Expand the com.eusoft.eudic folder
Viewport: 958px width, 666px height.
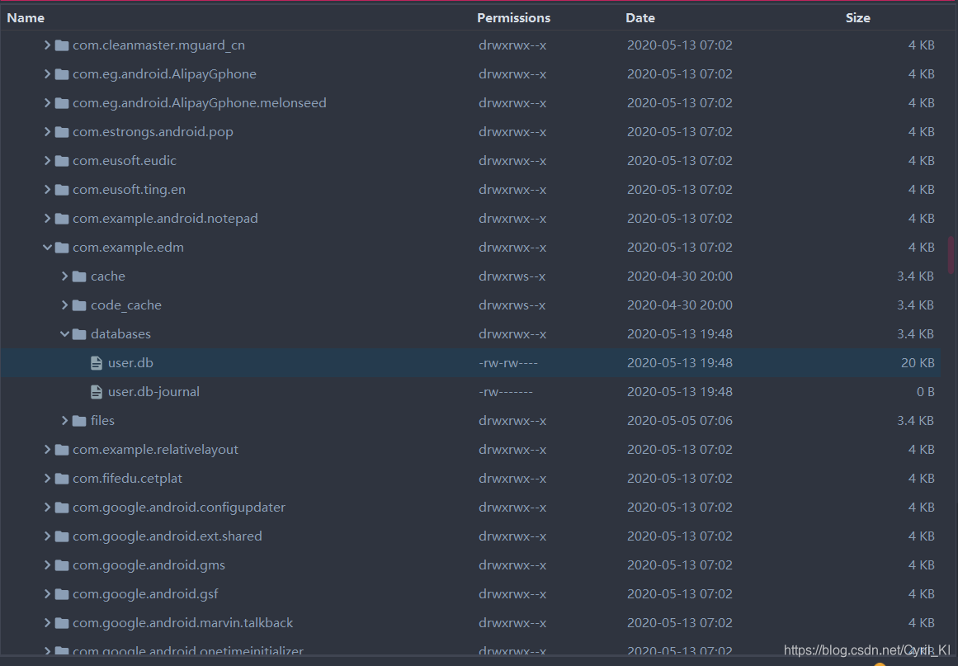47,161
